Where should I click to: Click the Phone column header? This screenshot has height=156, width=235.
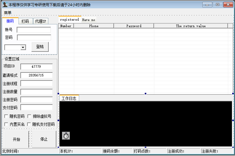coord(94,26)
